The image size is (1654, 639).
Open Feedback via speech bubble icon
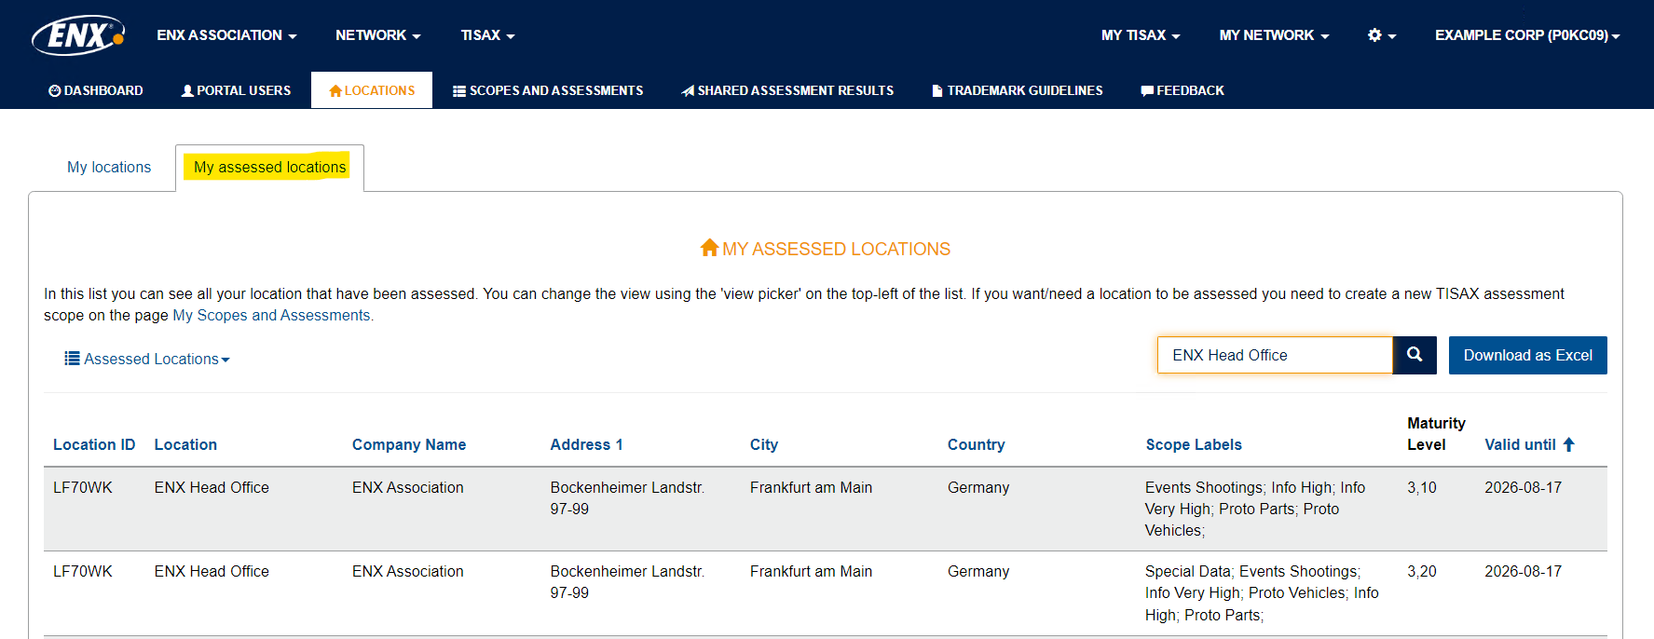tap(1147, 90)
